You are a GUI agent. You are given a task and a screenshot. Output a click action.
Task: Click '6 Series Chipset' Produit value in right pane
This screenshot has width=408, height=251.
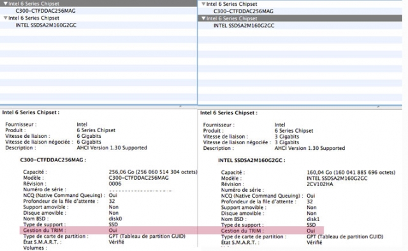294,131
